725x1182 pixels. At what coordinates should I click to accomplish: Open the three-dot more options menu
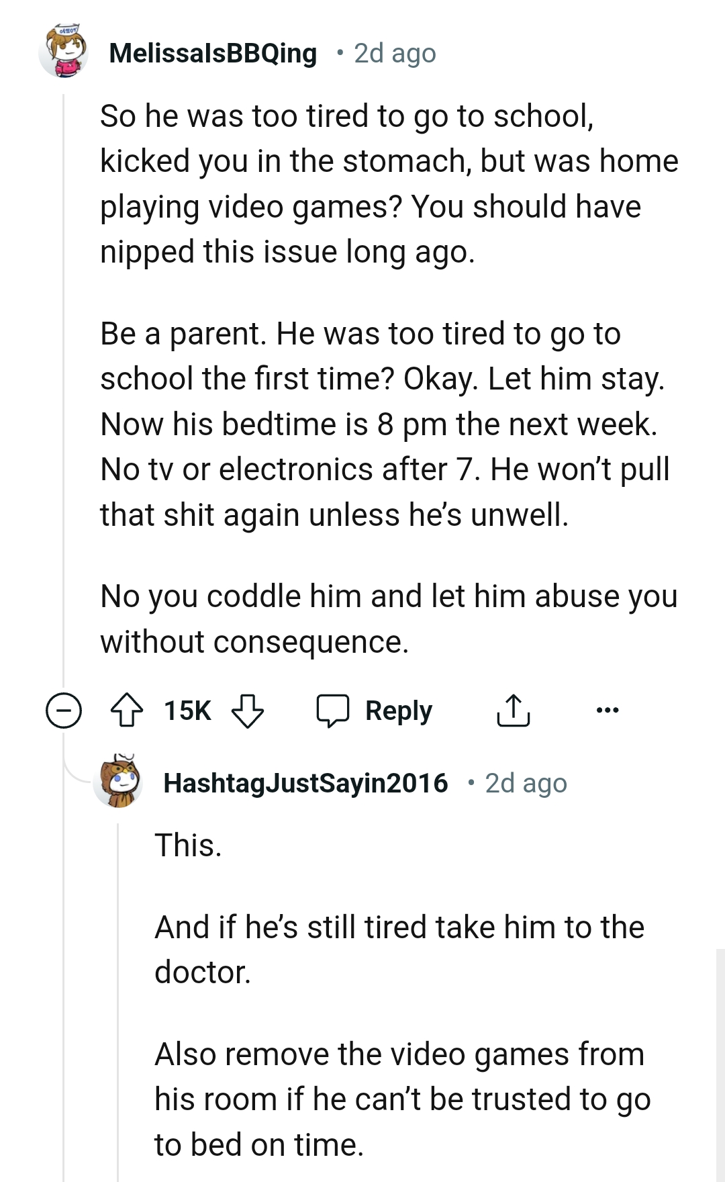click(608, 710)
